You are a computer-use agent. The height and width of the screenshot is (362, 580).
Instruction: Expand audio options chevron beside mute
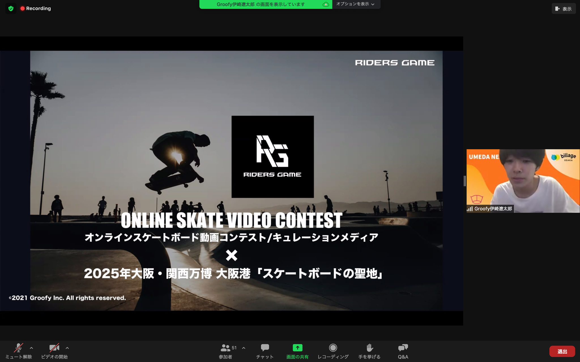pyautogui.click(x=31, y=348)
